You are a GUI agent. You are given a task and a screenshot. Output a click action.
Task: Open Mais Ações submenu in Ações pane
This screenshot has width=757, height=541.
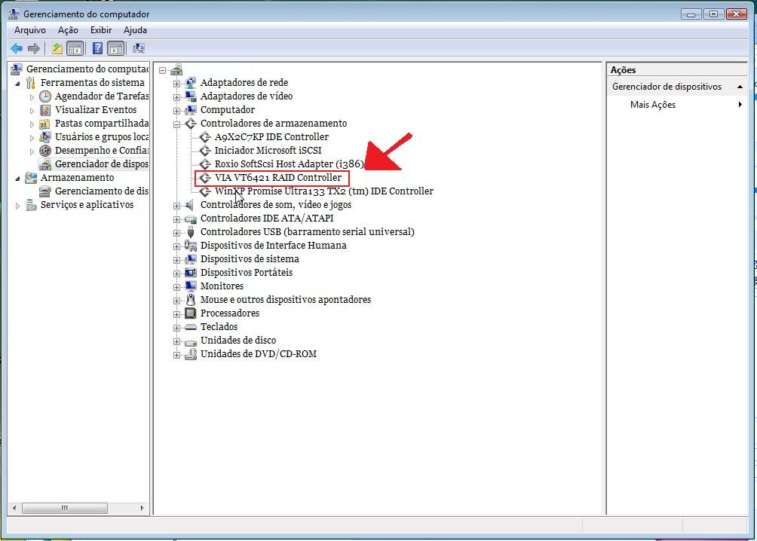pos(677,104)
